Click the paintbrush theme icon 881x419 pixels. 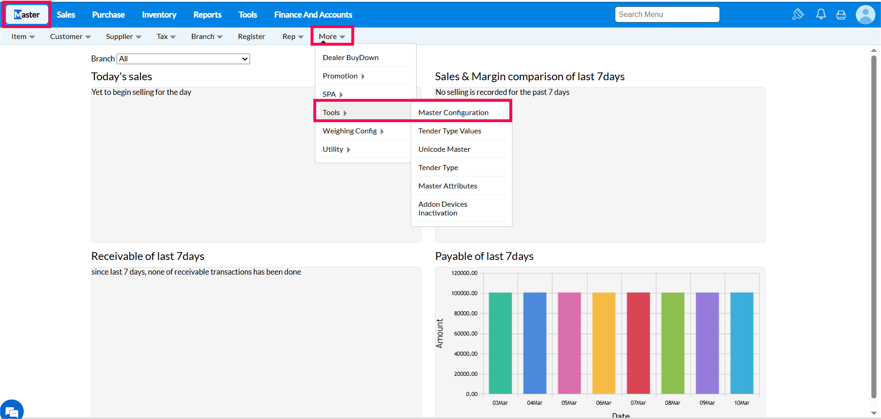click(x=798, y=14)
